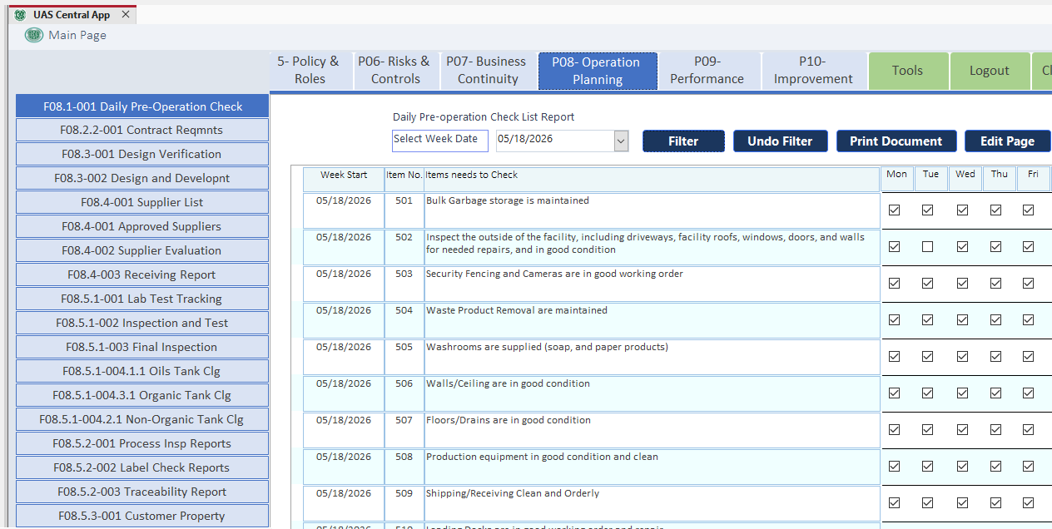Open F08.5.2-003 Traceability Report
1052x529 pixels.
(x=142, y=492)
